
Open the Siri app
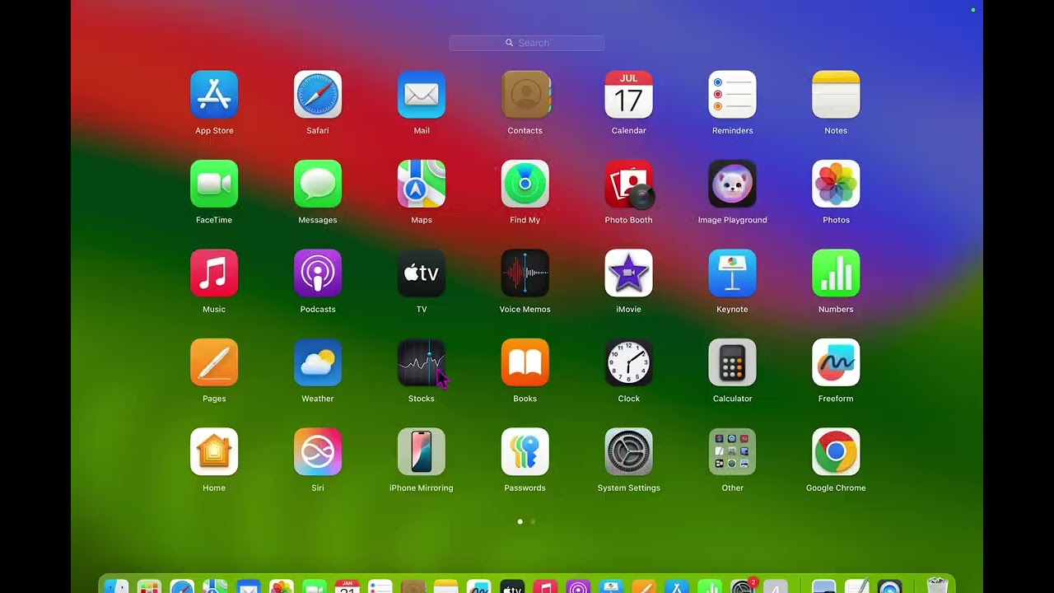click(x=318, y=452)
